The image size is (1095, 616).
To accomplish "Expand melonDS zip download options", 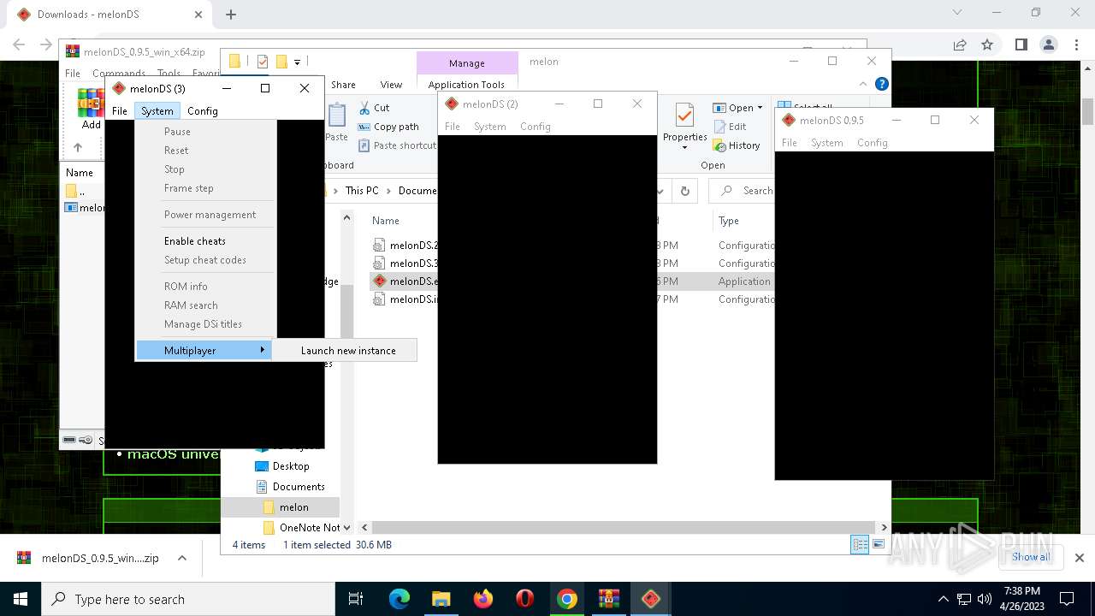I will pos(181,558).
